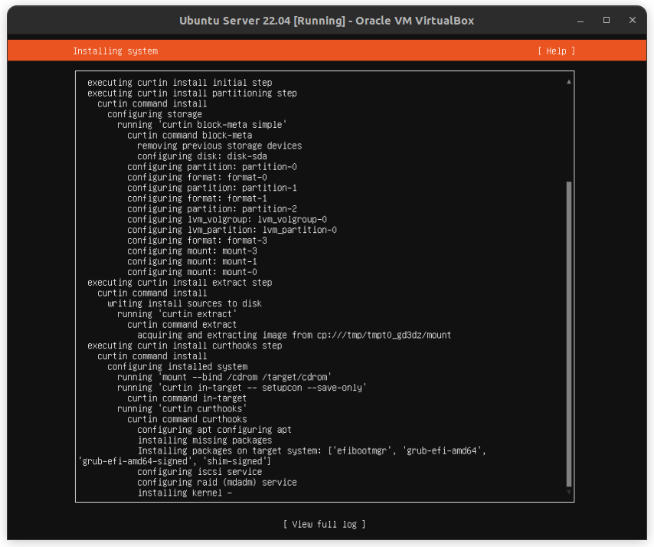Click 'configuring partition: partition-2' line
Viewport: 654px width, 547px height.
pos(212,208)
